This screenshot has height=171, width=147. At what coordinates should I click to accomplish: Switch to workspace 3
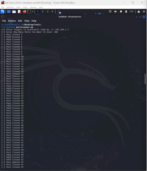click(48, 11)
